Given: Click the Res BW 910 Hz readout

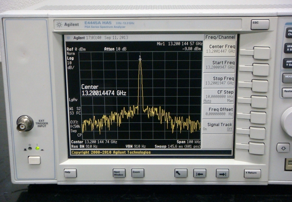Looking at the screenshot, I should [x=84, y=147].
